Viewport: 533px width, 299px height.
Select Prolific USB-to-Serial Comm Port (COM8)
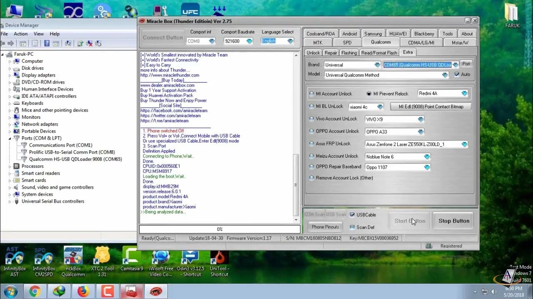point(72,152)
